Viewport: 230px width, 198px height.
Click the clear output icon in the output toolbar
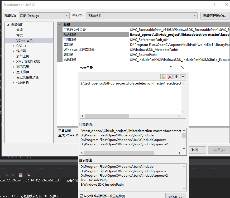pos(21,175)
